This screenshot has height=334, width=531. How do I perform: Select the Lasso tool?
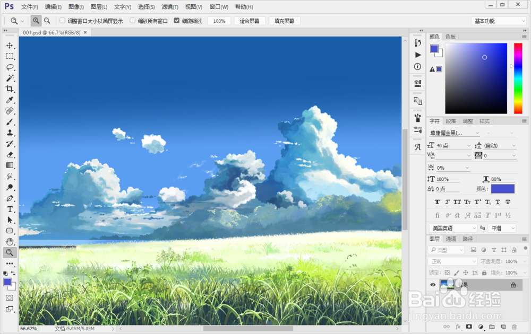[x=10, y=67]
